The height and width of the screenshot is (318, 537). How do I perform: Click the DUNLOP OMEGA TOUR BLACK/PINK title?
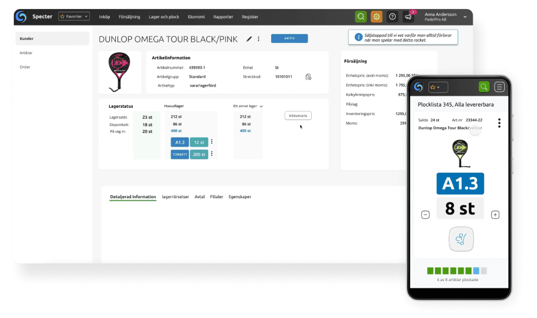pos(168,39)
